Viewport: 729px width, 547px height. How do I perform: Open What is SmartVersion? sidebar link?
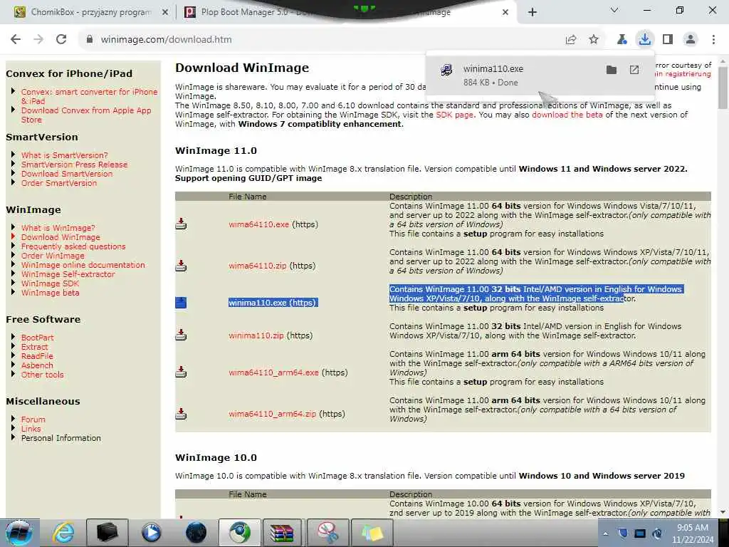tap(64, 155)
